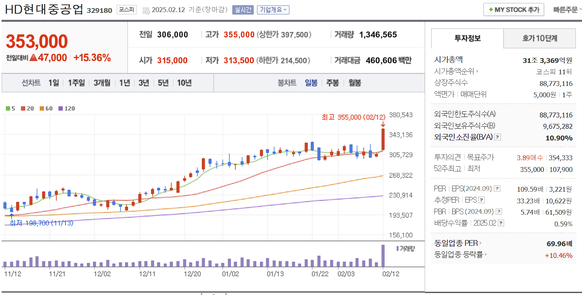Screen dimensions: 582x295
Task: Click the plus icon in MY STOCK 추가
Action: point(490,9)
